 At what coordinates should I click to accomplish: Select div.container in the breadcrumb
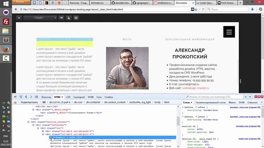93,102
